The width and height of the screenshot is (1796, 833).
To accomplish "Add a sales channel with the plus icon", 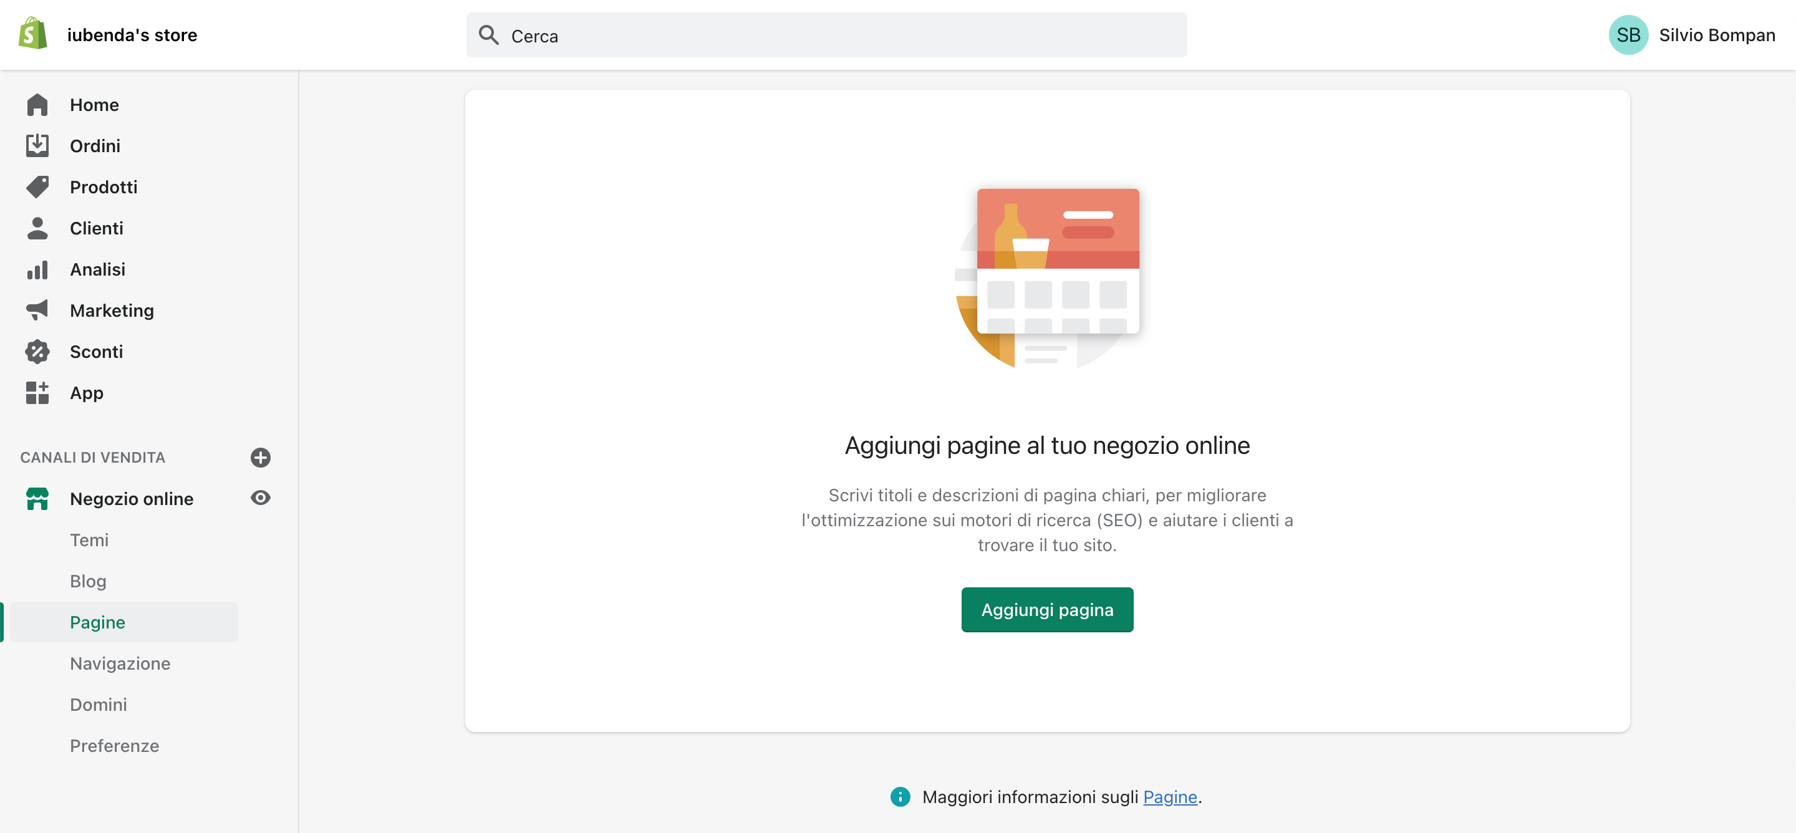I will 260,458.
